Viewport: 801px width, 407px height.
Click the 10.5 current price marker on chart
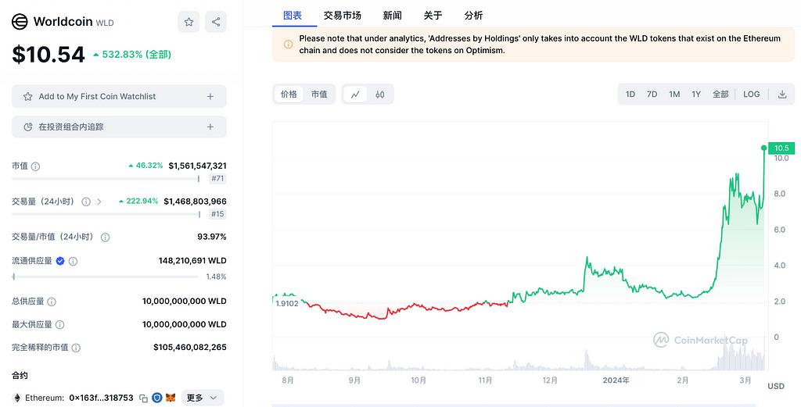pyautogui.click(x=781, y=148)
